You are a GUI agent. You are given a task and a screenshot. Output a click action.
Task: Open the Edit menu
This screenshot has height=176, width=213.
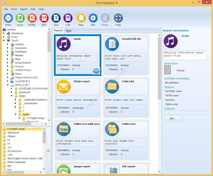click(x=33, y=9)
